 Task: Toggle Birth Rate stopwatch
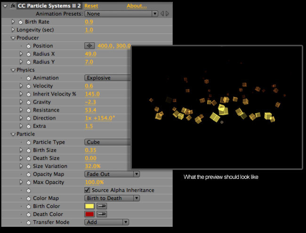click(x=20, y=22)
